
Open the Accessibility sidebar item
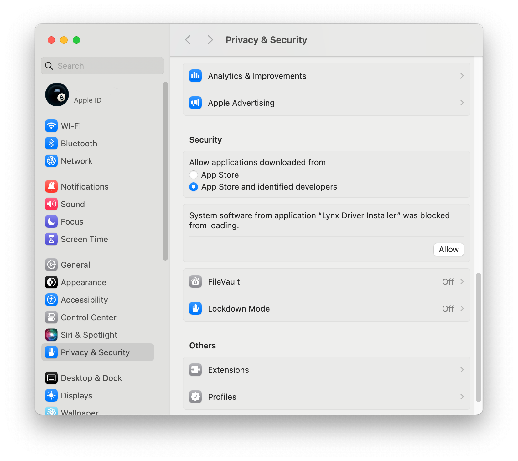click(x=98, y=300)
